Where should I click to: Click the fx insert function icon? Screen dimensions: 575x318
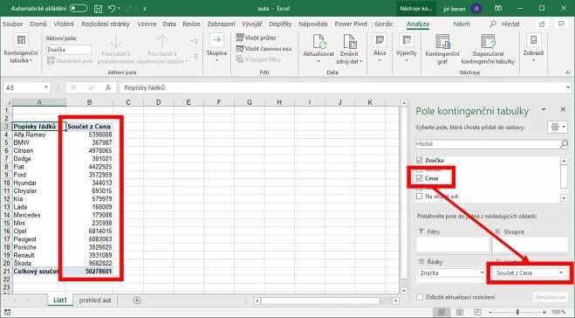(108, 87)
